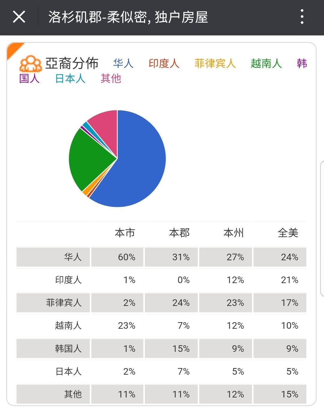Open the three-dot overflow menu
The image size is (324, 417).
302,17
